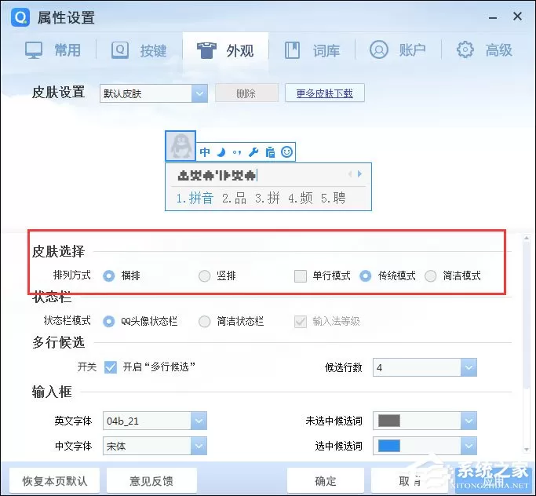The width and height of the screenshot is (536, 496).
Task: Click the skin box icon in status bar
Action: (270, 151)
